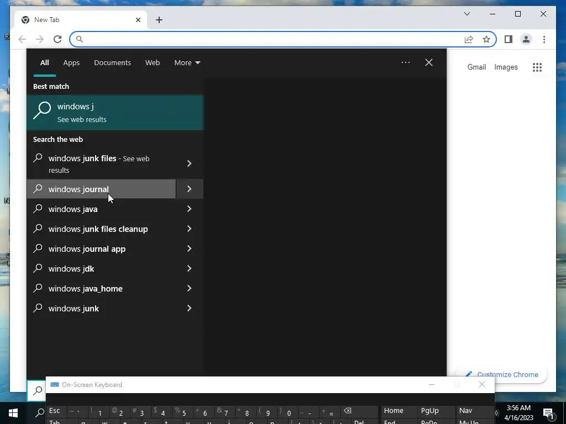Open search panel options ellipsis
The width and height of the screenshot is (566, 424).
(x=406, y=62)
